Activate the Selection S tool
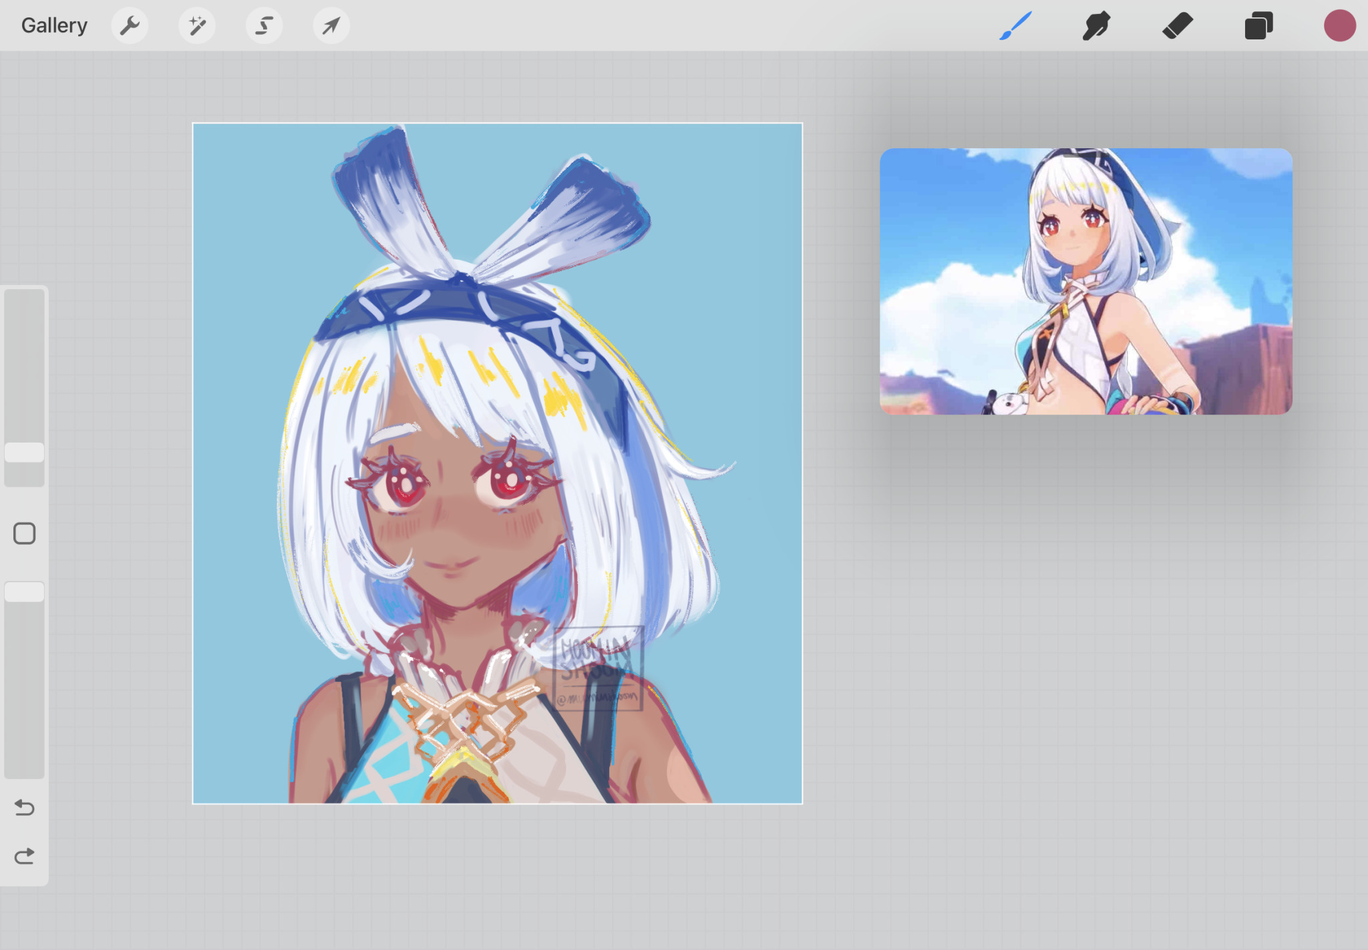The image size is (1368, 950). [265, 26]
